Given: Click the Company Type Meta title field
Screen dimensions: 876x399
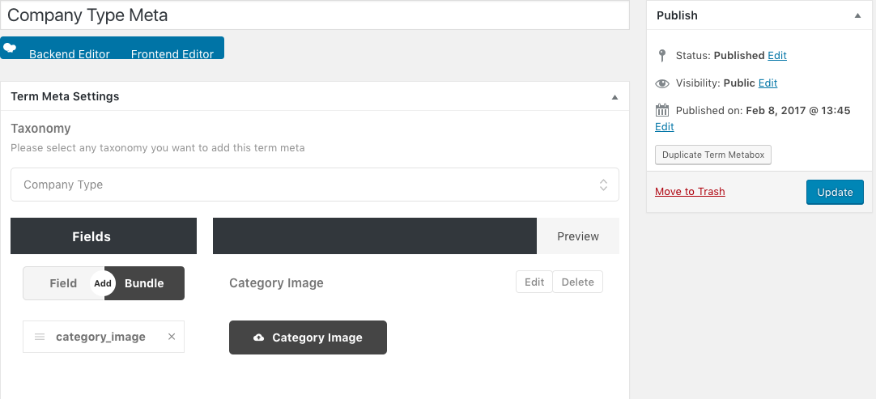Looking at the screenshot, I should pos(314,15).
